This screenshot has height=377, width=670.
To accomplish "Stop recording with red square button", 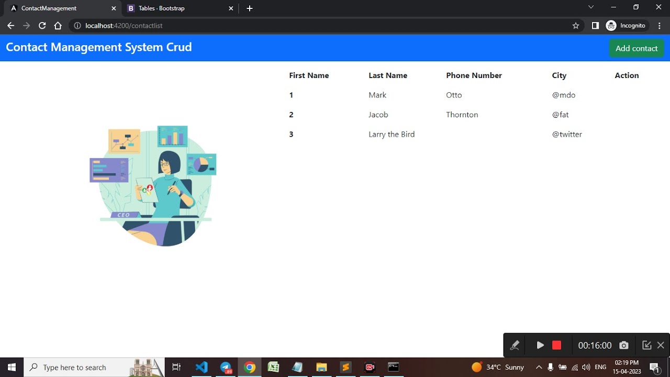I will click(556, 345).
